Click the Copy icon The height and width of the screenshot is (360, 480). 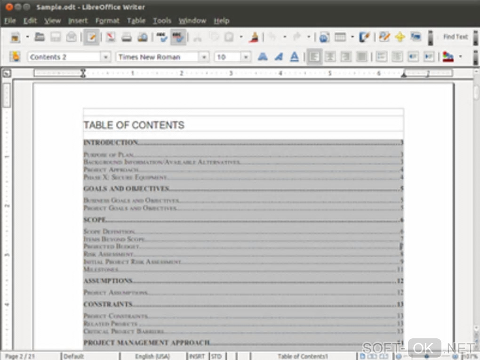[x=214, y=37]
